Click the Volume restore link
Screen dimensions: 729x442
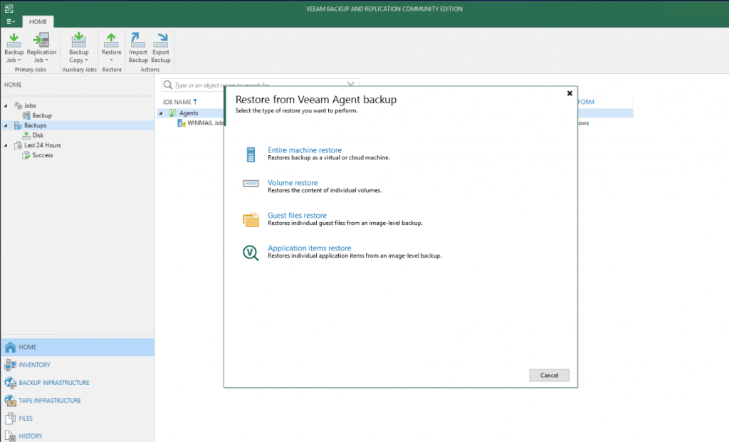point(293,183)
